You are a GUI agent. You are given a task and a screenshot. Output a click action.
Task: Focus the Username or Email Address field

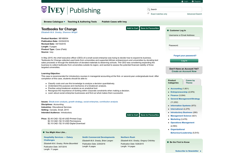(185, 38)
